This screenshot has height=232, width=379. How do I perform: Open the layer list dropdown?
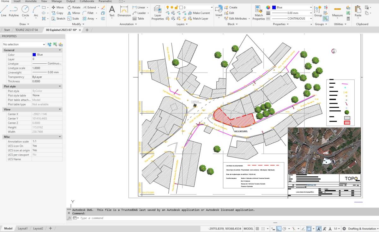pos(189,7)
